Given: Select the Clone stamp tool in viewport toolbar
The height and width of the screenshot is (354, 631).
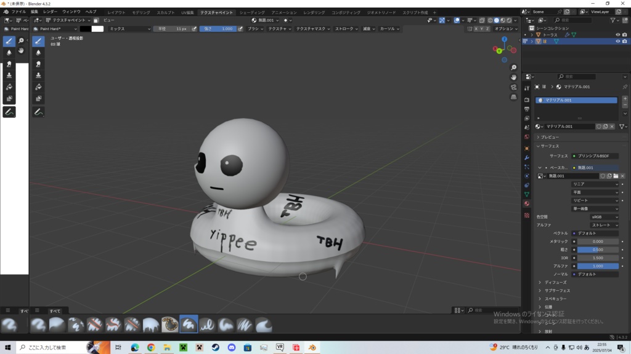Looking at the screenshot, I should (38, 76).
